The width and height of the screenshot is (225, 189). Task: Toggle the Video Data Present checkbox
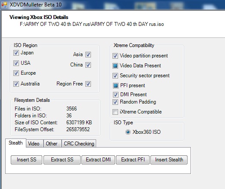[x=115, y=66]
